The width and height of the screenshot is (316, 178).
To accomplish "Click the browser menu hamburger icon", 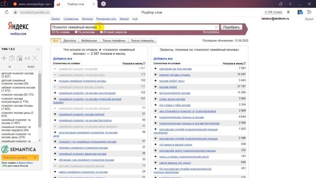I will click(290, 4).
